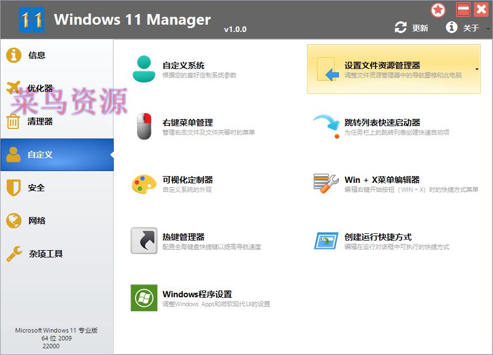Open Windows程序设置 via the green Windows icon
493x355 pixels.
point(144,298)
